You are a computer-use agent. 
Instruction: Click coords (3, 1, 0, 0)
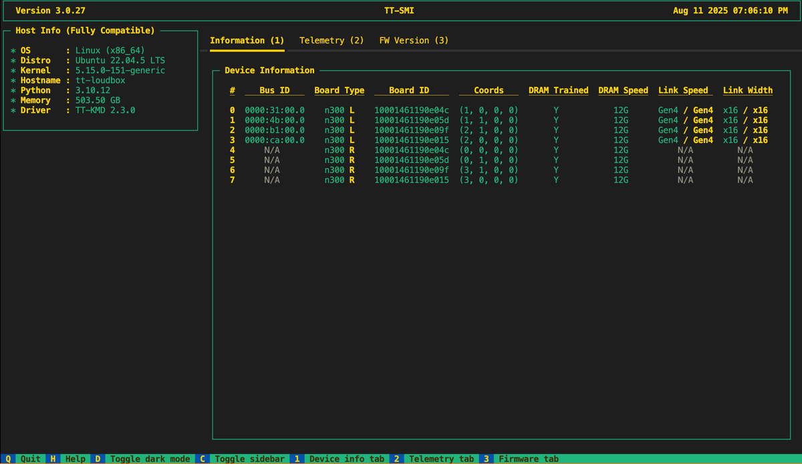[489, 170]
